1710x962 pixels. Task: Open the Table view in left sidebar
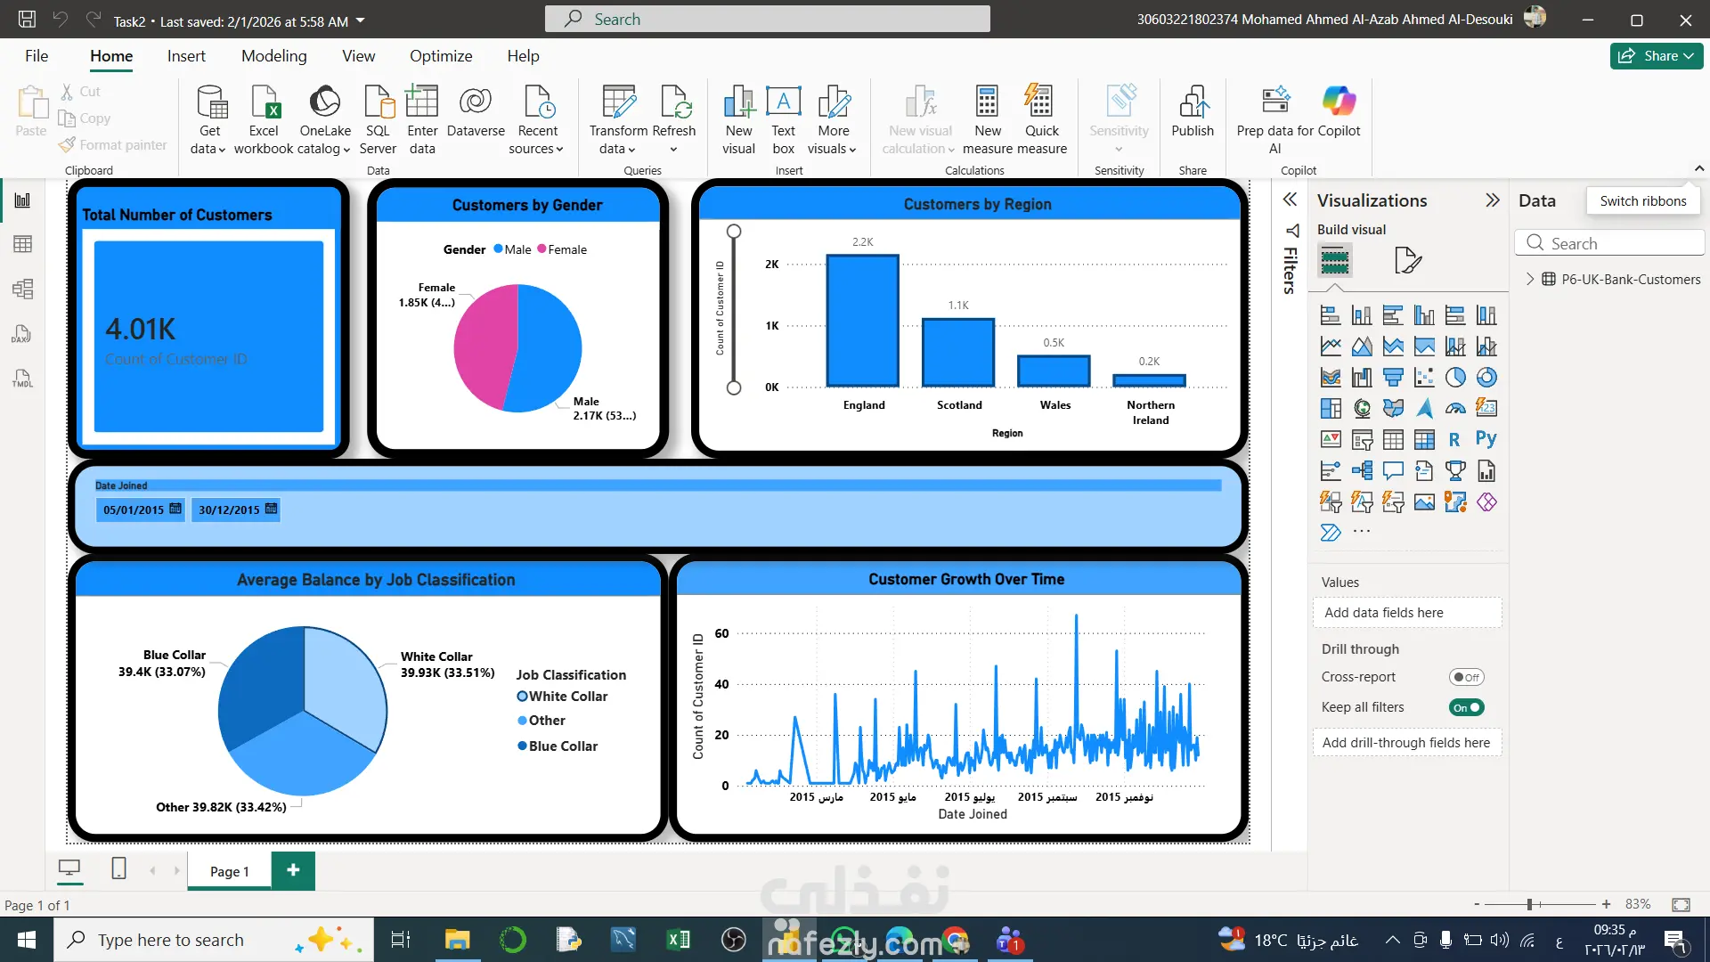point(22,244)
